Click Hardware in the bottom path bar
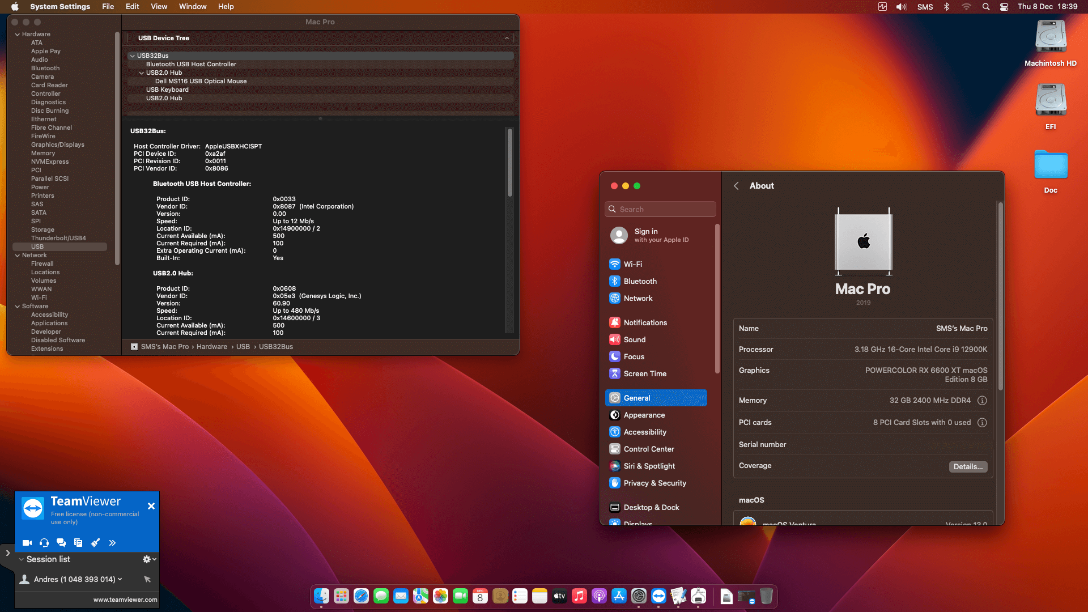This screenshot has width=1088, height=612. [x=212, y=347]
